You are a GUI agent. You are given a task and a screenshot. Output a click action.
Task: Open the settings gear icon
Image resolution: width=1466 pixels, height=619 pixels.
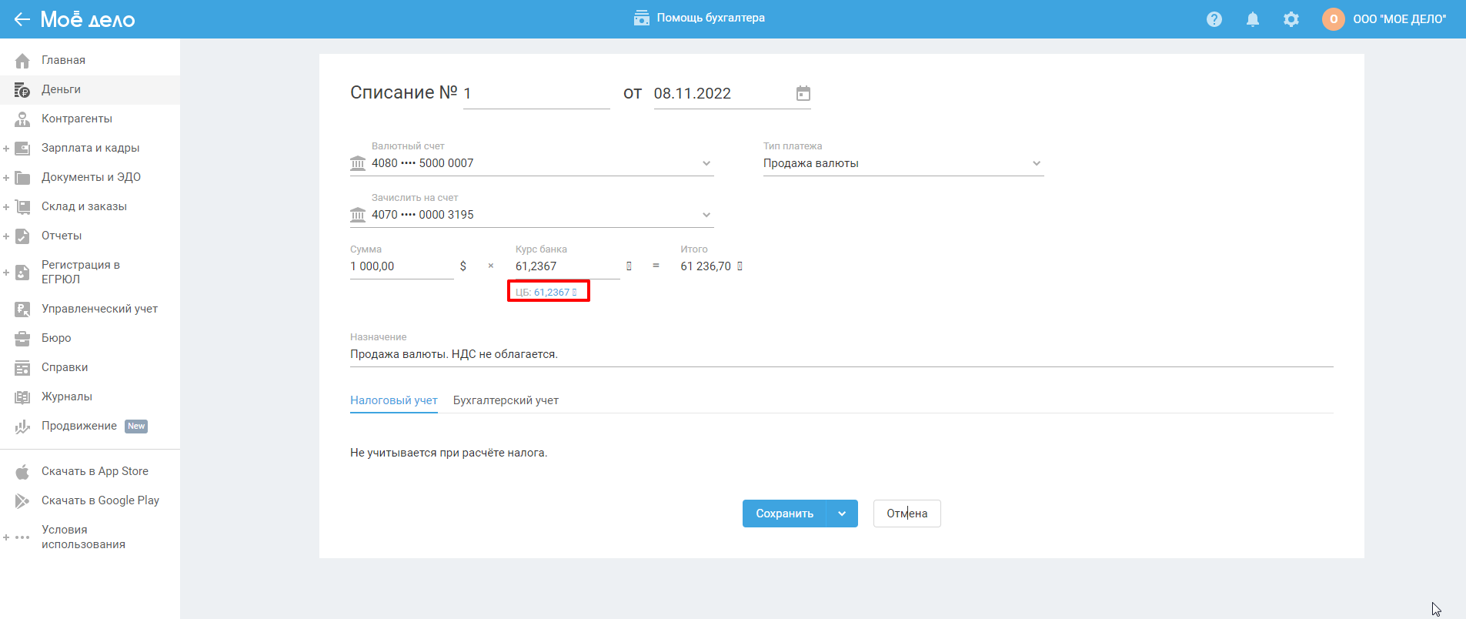click(x=1291, y=19)
